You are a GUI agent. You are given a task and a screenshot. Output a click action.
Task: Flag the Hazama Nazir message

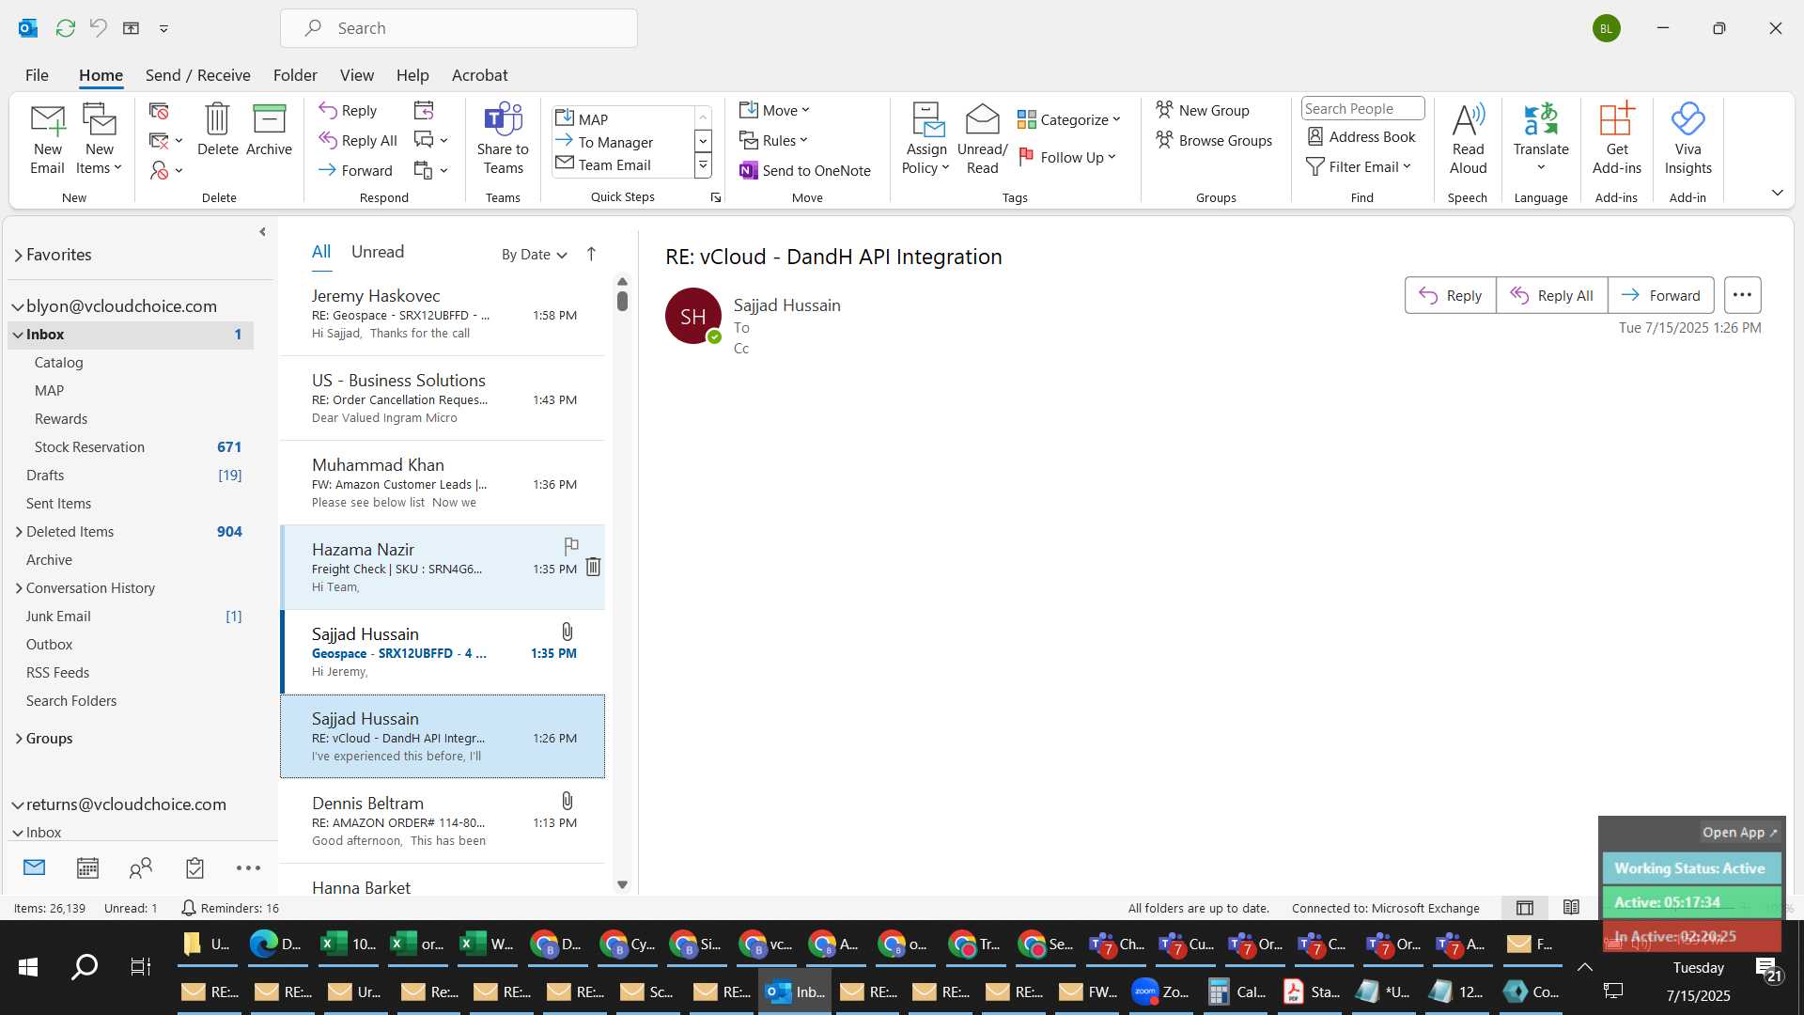tap(570, 546)
